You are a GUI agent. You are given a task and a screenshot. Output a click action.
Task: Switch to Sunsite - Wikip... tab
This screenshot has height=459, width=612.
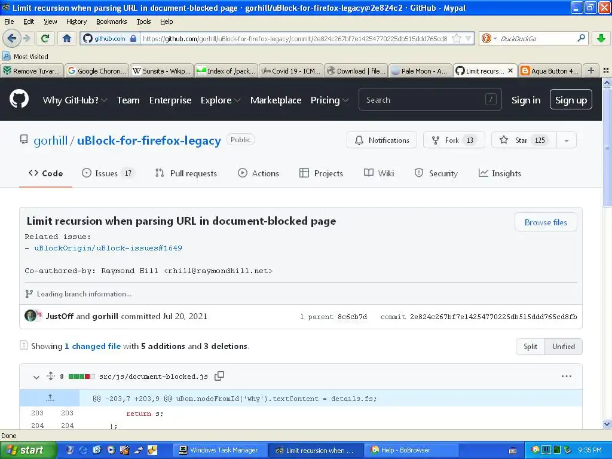[161, 71]
